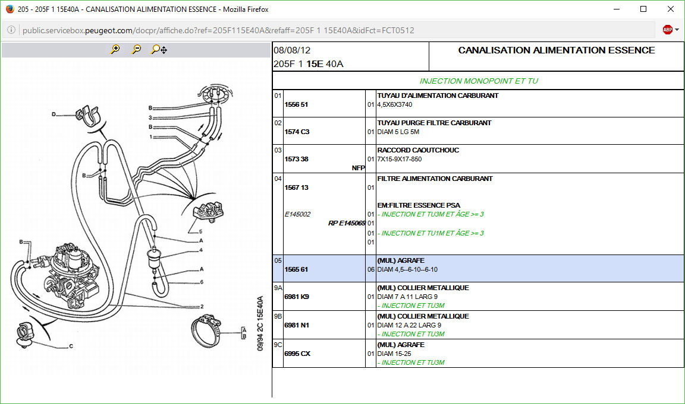This screenshot has width=685, height=404.
Task: Choose part number 6981 N1
Action: [297, 325]
